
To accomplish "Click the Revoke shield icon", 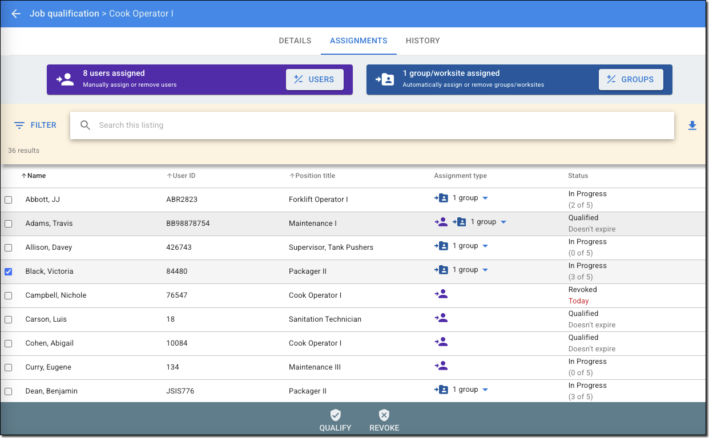I will point(384,415).
